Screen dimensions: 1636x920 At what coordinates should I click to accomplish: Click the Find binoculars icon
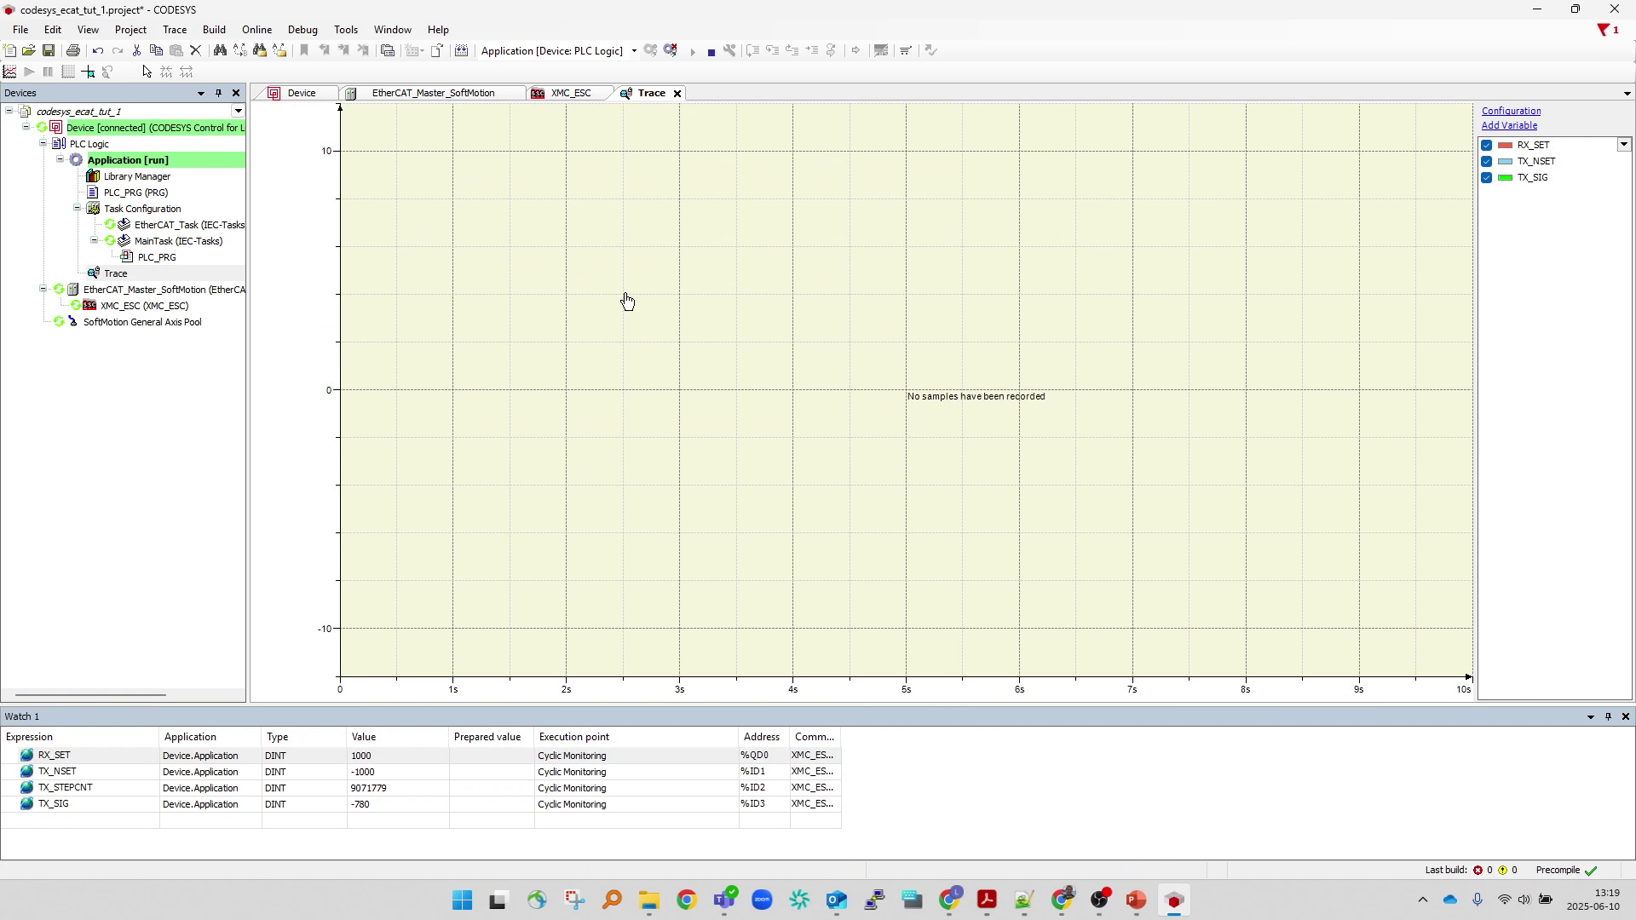click(220, 51)
